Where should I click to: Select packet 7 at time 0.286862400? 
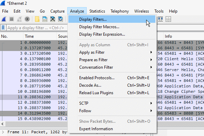click(x=34, y=75)
